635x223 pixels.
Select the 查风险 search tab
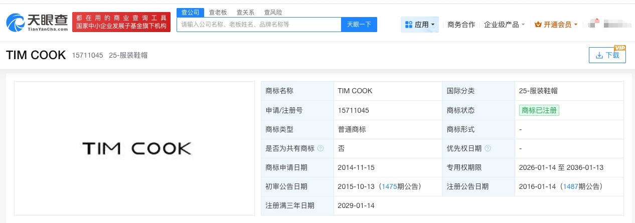click(x=273, y=12)
